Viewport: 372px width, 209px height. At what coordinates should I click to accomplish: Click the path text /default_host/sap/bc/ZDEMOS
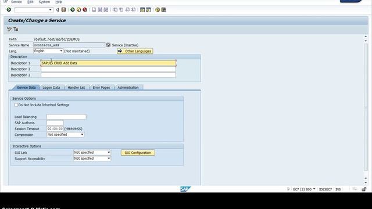[x=57, y=39]
